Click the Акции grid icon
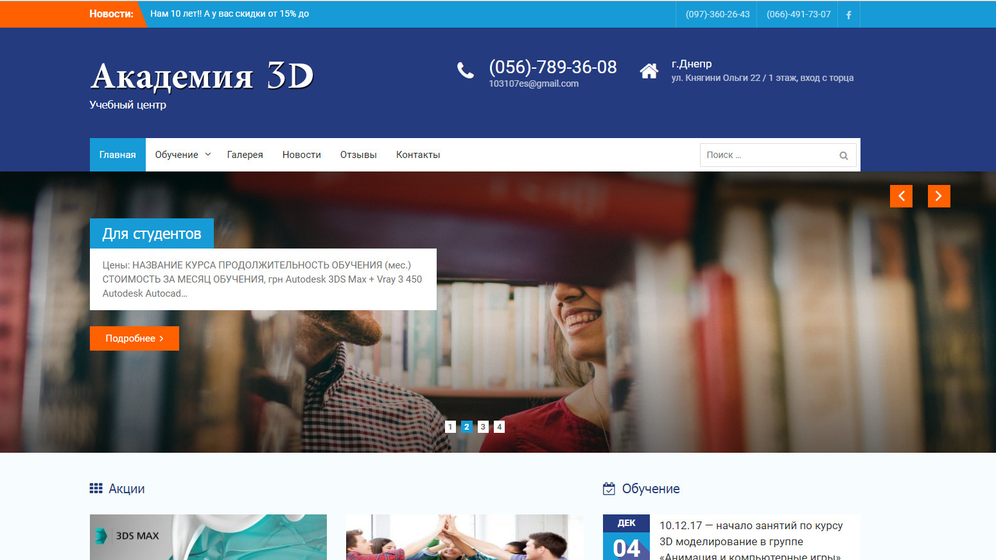Viewport: 996px width, 560px height. tap(96, 489)
